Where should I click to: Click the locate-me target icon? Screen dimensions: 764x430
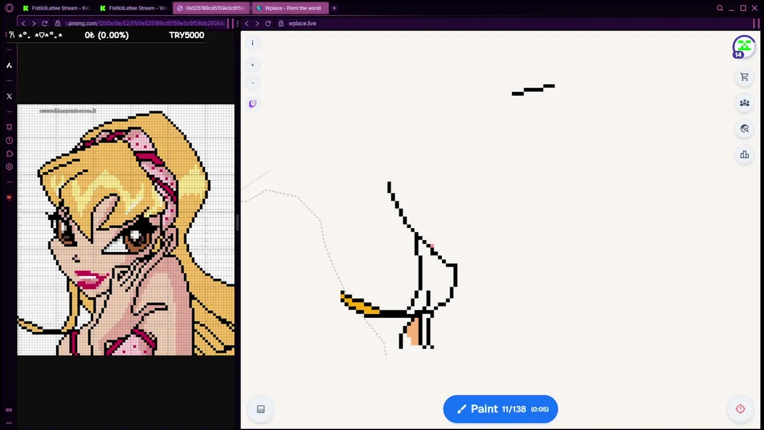740,409
